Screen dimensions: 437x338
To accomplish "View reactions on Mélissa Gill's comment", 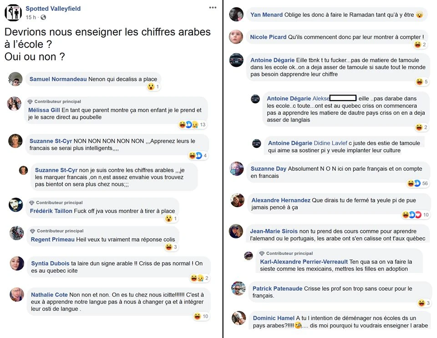I will (192, 125).
